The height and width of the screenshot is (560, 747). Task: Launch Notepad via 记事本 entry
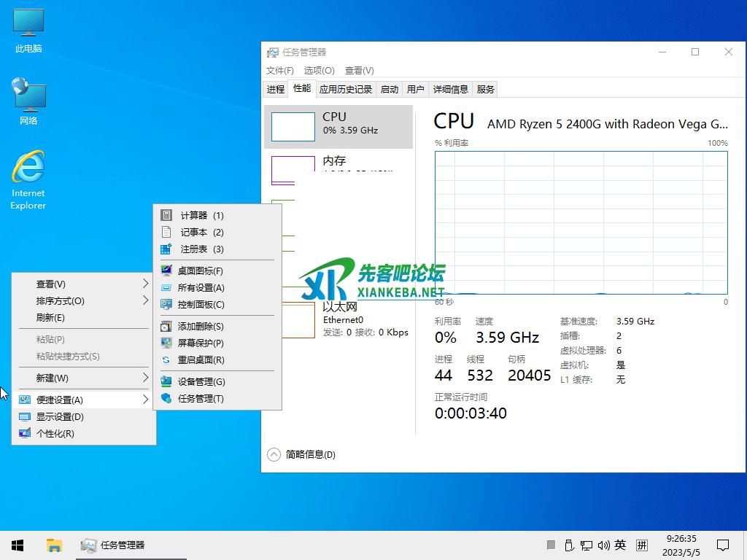[x=202, y=232]
